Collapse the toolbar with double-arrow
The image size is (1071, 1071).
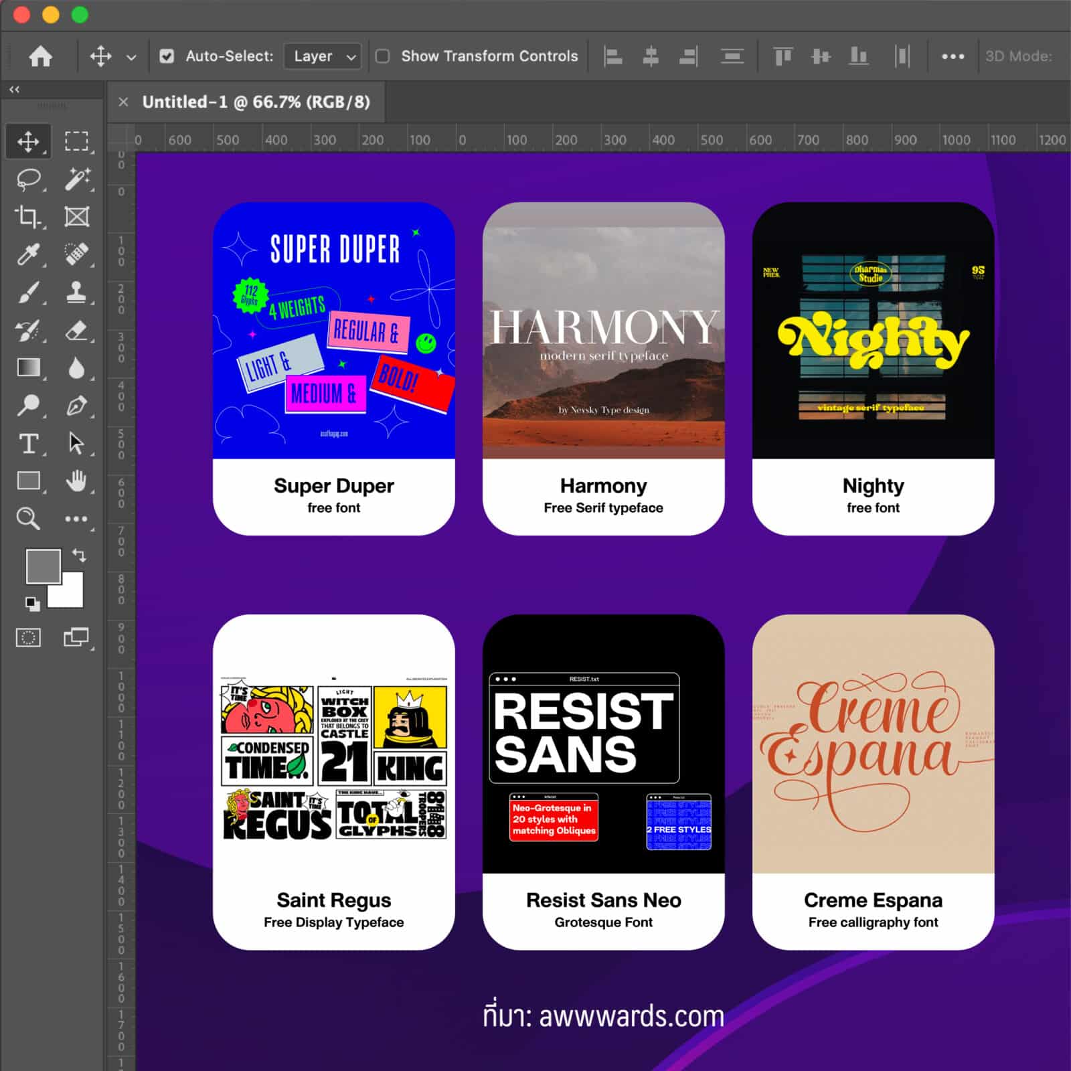tap(14, 89)
